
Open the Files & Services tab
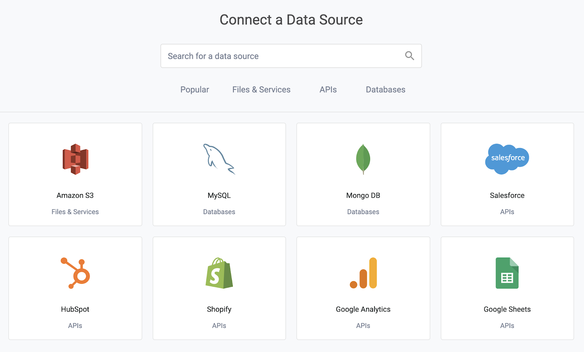click(x=261, y=90)
